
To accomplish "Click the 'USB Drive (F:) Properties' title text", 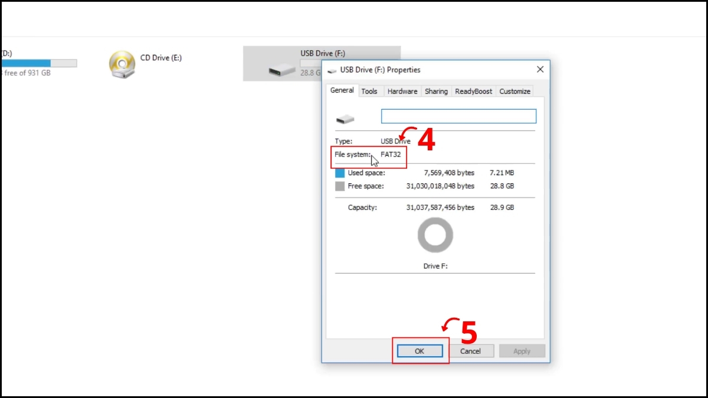I will (x=381, y=70).
